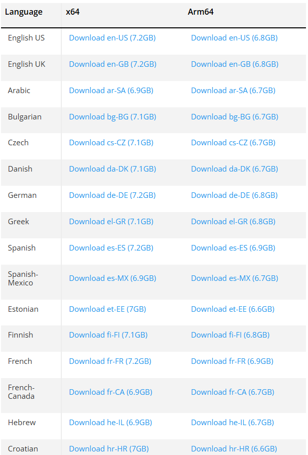Click the Greek el-GR x64 download link
This screenshot has height=455, width=308.
point(111,222)
